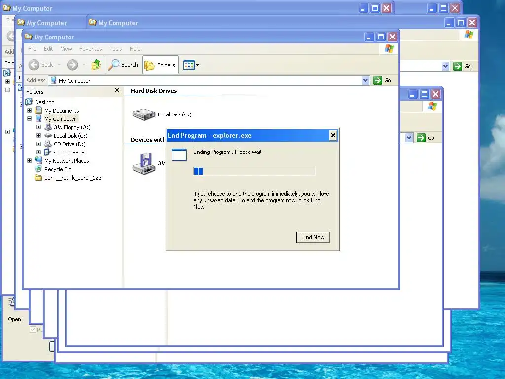Click the End Now button

pos(313,237)
